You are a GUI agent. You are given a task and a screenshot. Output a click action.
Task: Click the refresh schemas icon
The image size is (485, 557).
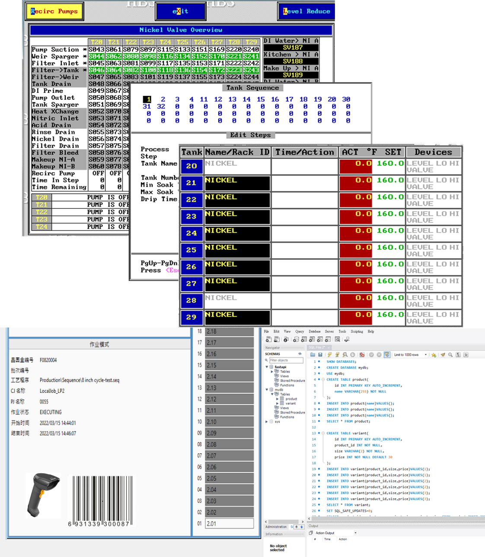click(x=300, y=354)
